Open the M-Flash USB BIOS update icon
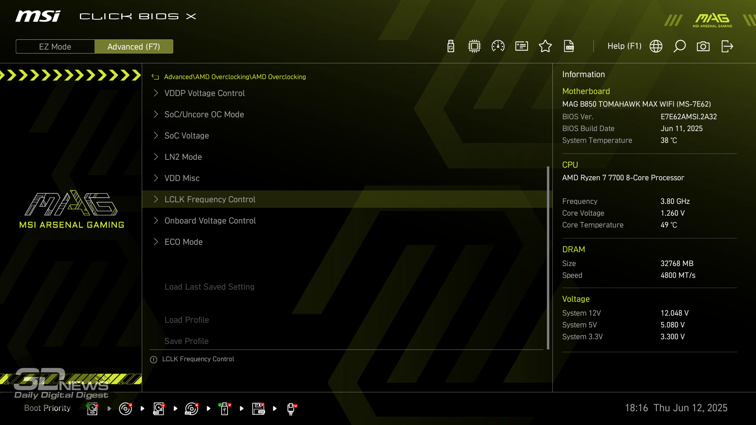 451,46
